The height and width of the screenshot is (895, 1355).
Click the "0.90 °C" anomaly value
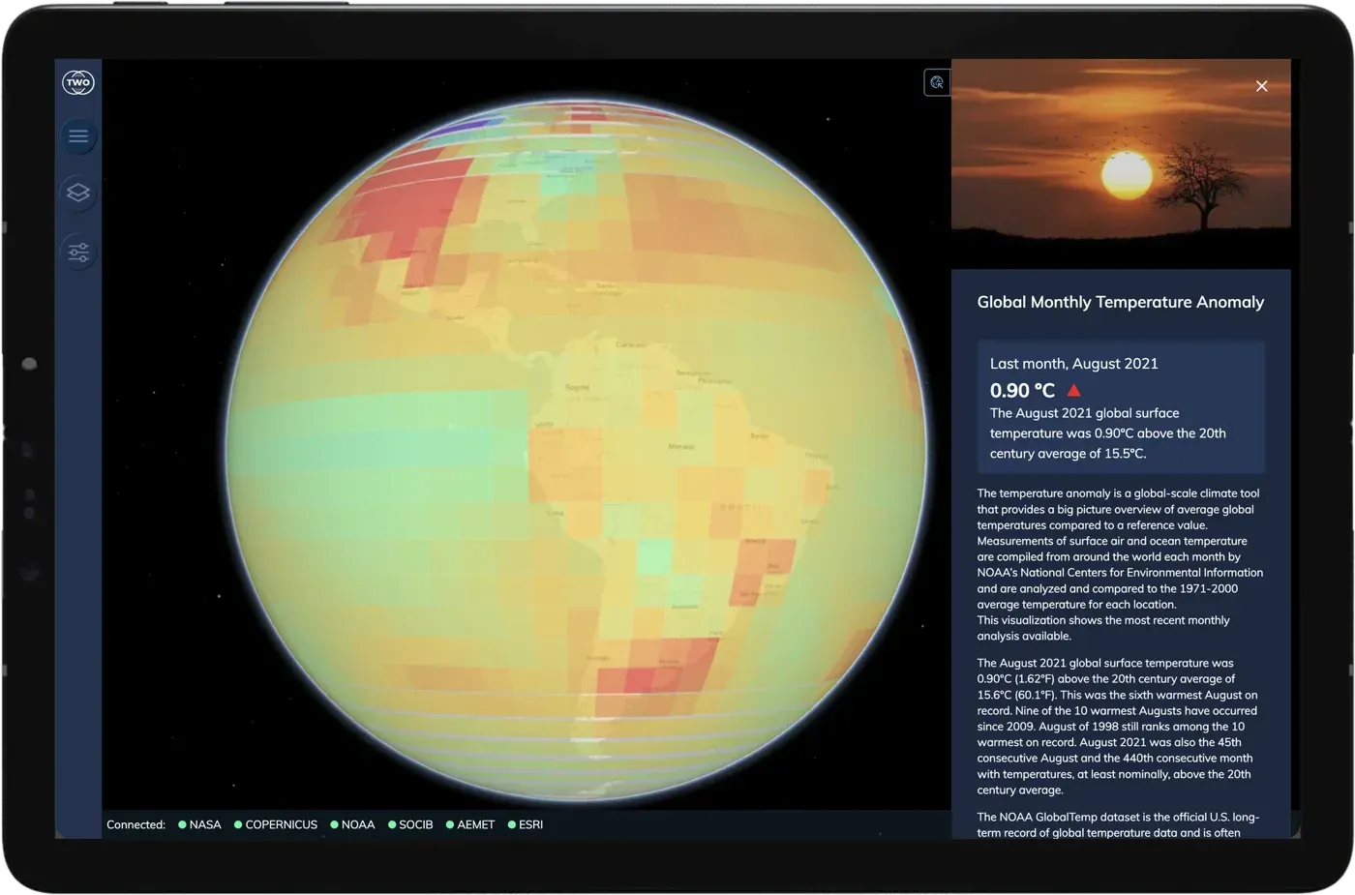click(1022, 391)
